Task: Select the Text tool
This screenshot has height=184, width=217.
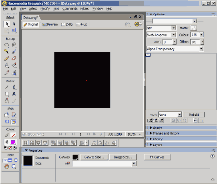Action: (x=14, y=94)
